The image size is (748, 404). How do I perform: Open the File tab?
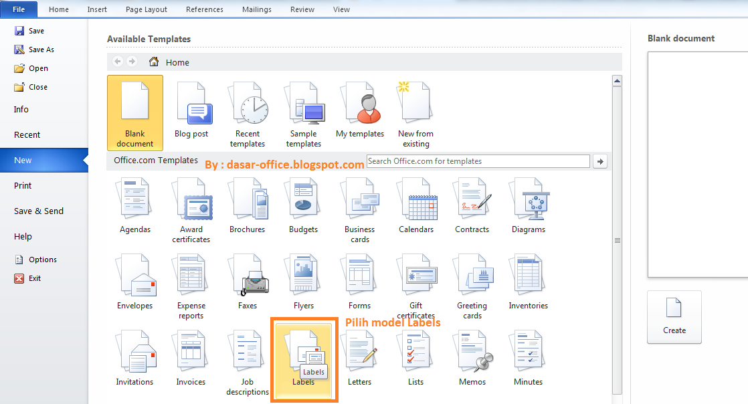pyautogui.click(x=19, y=9)
